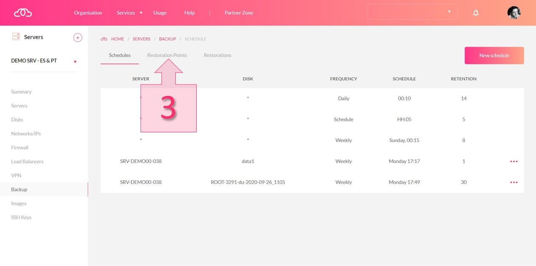This screenshot has width=536, height=266.
Task: Open the organisation selector in the header
Action: coord(412,12)
